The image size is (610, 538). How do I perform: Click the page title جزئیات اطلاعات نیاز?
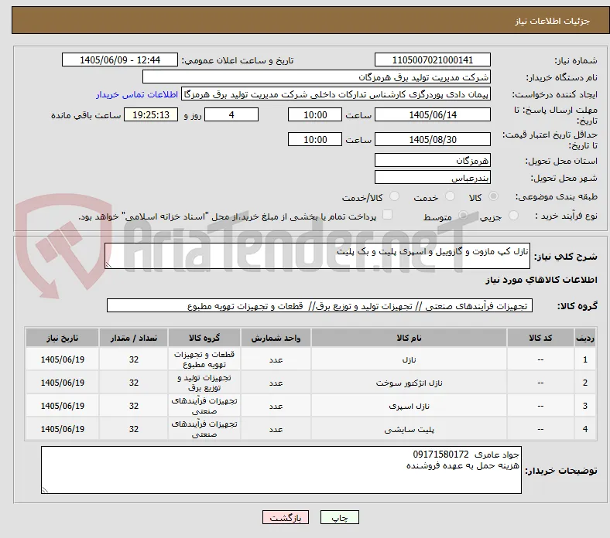pos(553,21)
